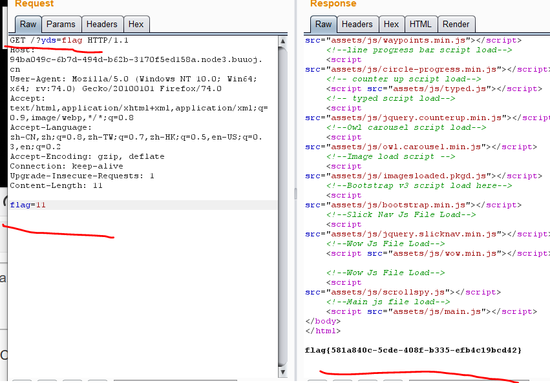Click the Accept-Encoding: gzip, deflate line
This screenshot has height=383, width=550.
pyautogui.click(x=87, y=157)
